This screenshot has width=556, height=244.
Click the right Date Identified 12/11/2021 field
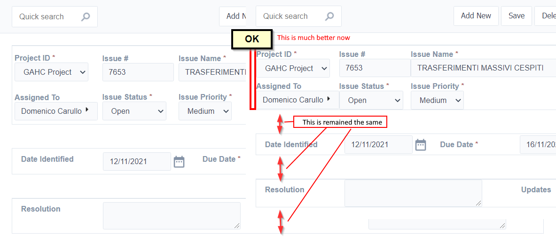tap(379, 145)
